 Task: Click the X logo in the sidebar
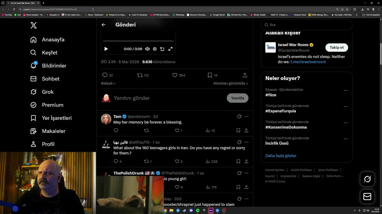(34, 25)
